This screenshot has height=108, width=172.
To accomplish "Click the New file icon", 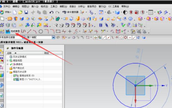I will coord(15,12).
